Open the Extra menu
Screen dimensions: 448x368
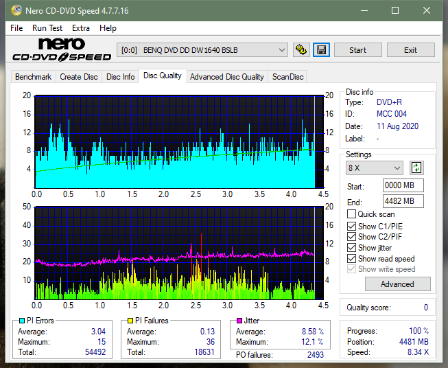pos(81,28)
